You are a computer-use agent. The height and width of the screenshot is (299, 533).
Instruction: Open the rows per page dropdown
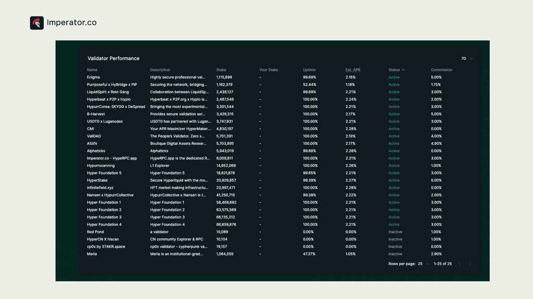pyautogui.click(x=420, y=264)
